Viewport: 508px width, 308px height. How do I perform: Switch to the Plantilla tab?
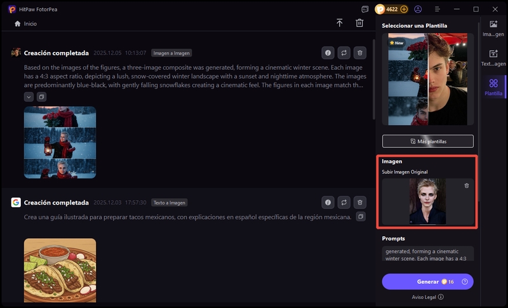coord(493,87)
